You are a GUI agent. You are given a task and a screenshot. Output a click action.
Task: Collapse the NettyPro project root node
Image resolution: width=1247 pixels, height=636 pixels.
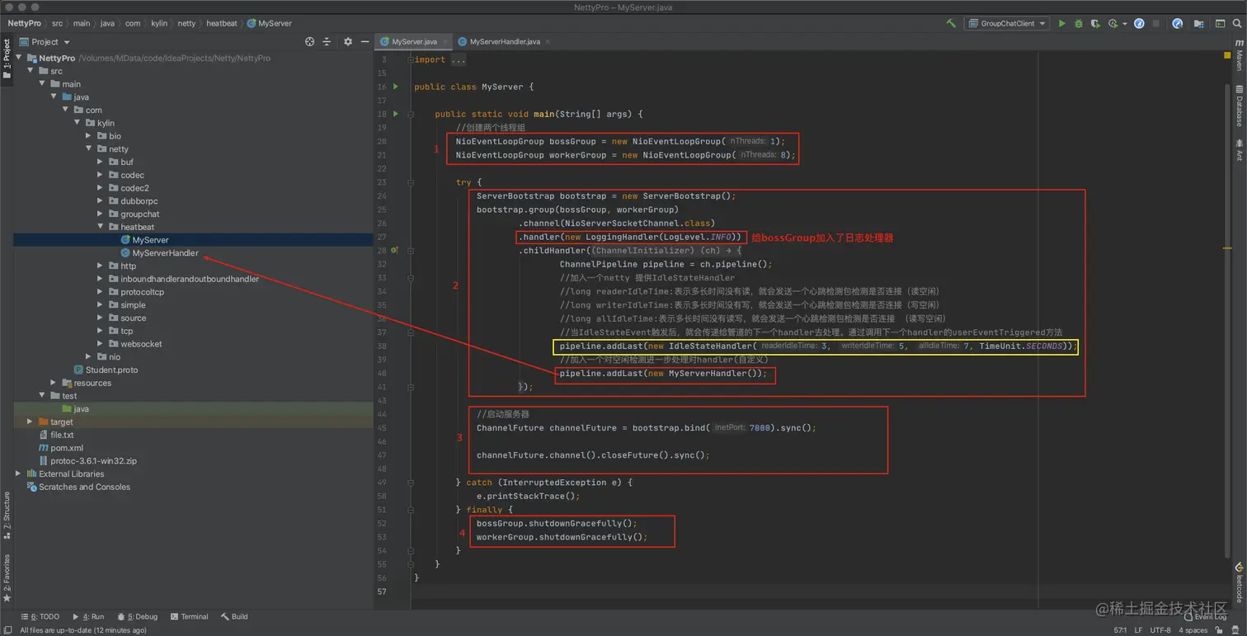(18, 59)
